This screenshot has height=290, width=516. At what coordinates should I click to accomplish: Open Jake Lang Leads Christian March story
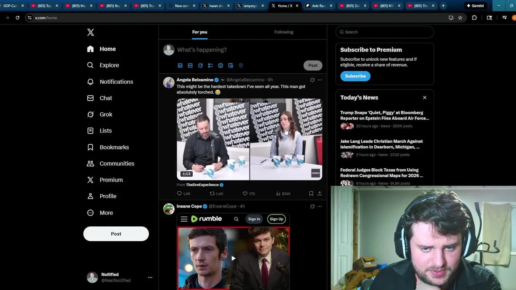coord(385,148)
